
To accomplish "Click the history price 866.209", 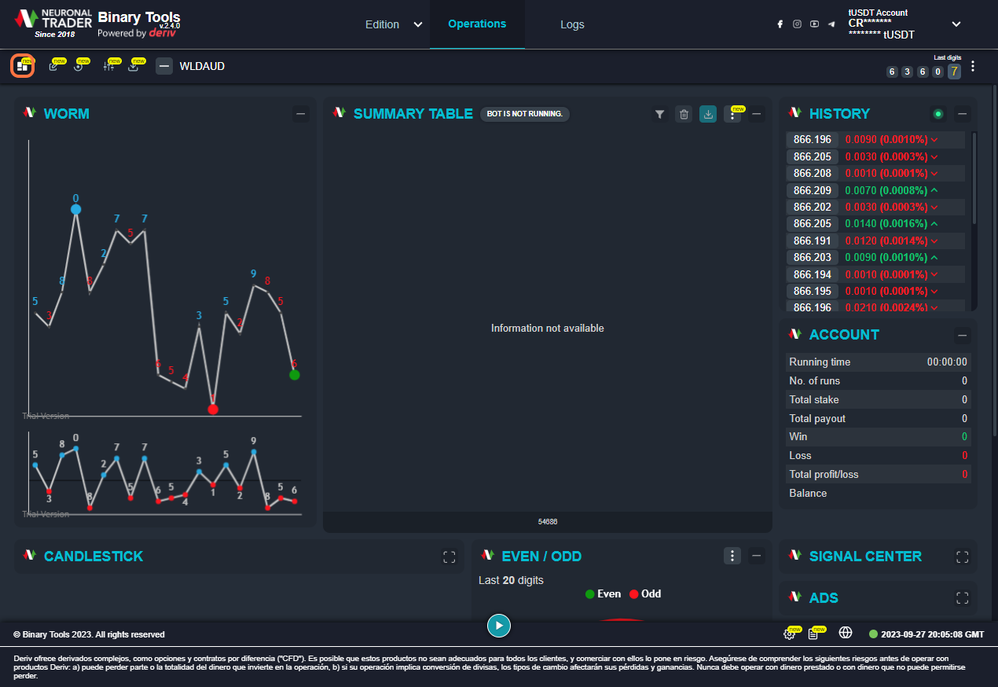I will [813, 190].
